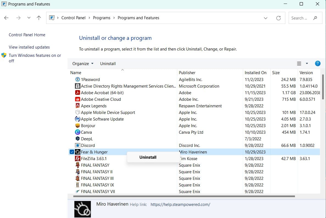Click the 7/3/2022 install date cell
326x218 pixels.
pyautogui.click(x=253, y=139)
